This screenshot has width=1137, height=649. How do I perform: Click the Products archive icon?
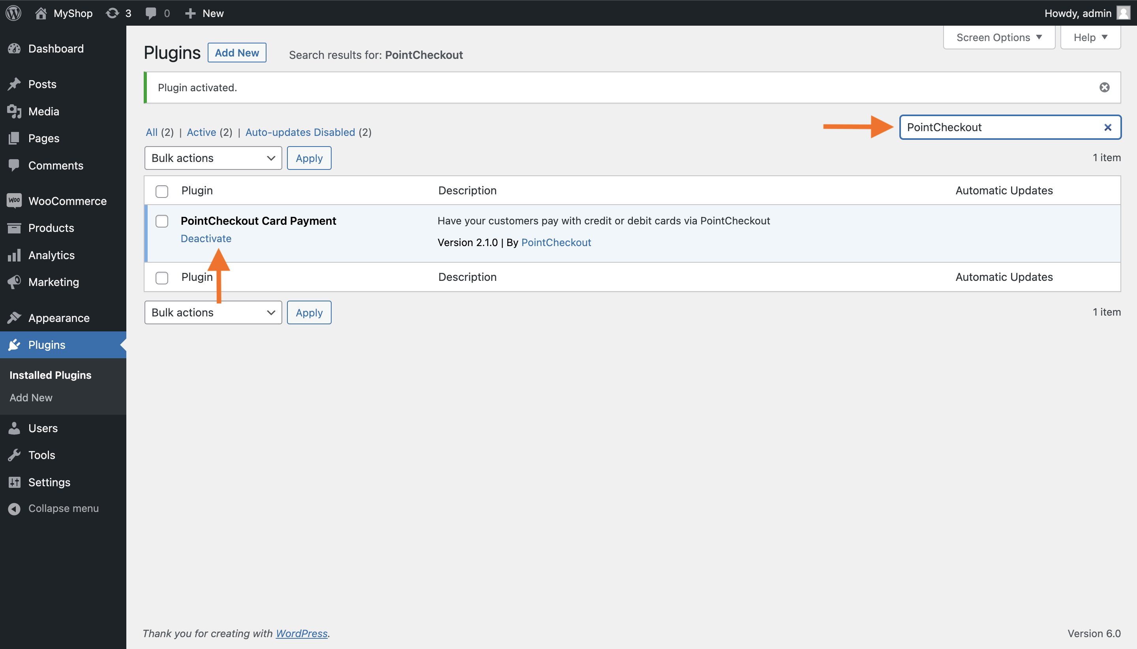pyautogui.click(x=14, y=228)
